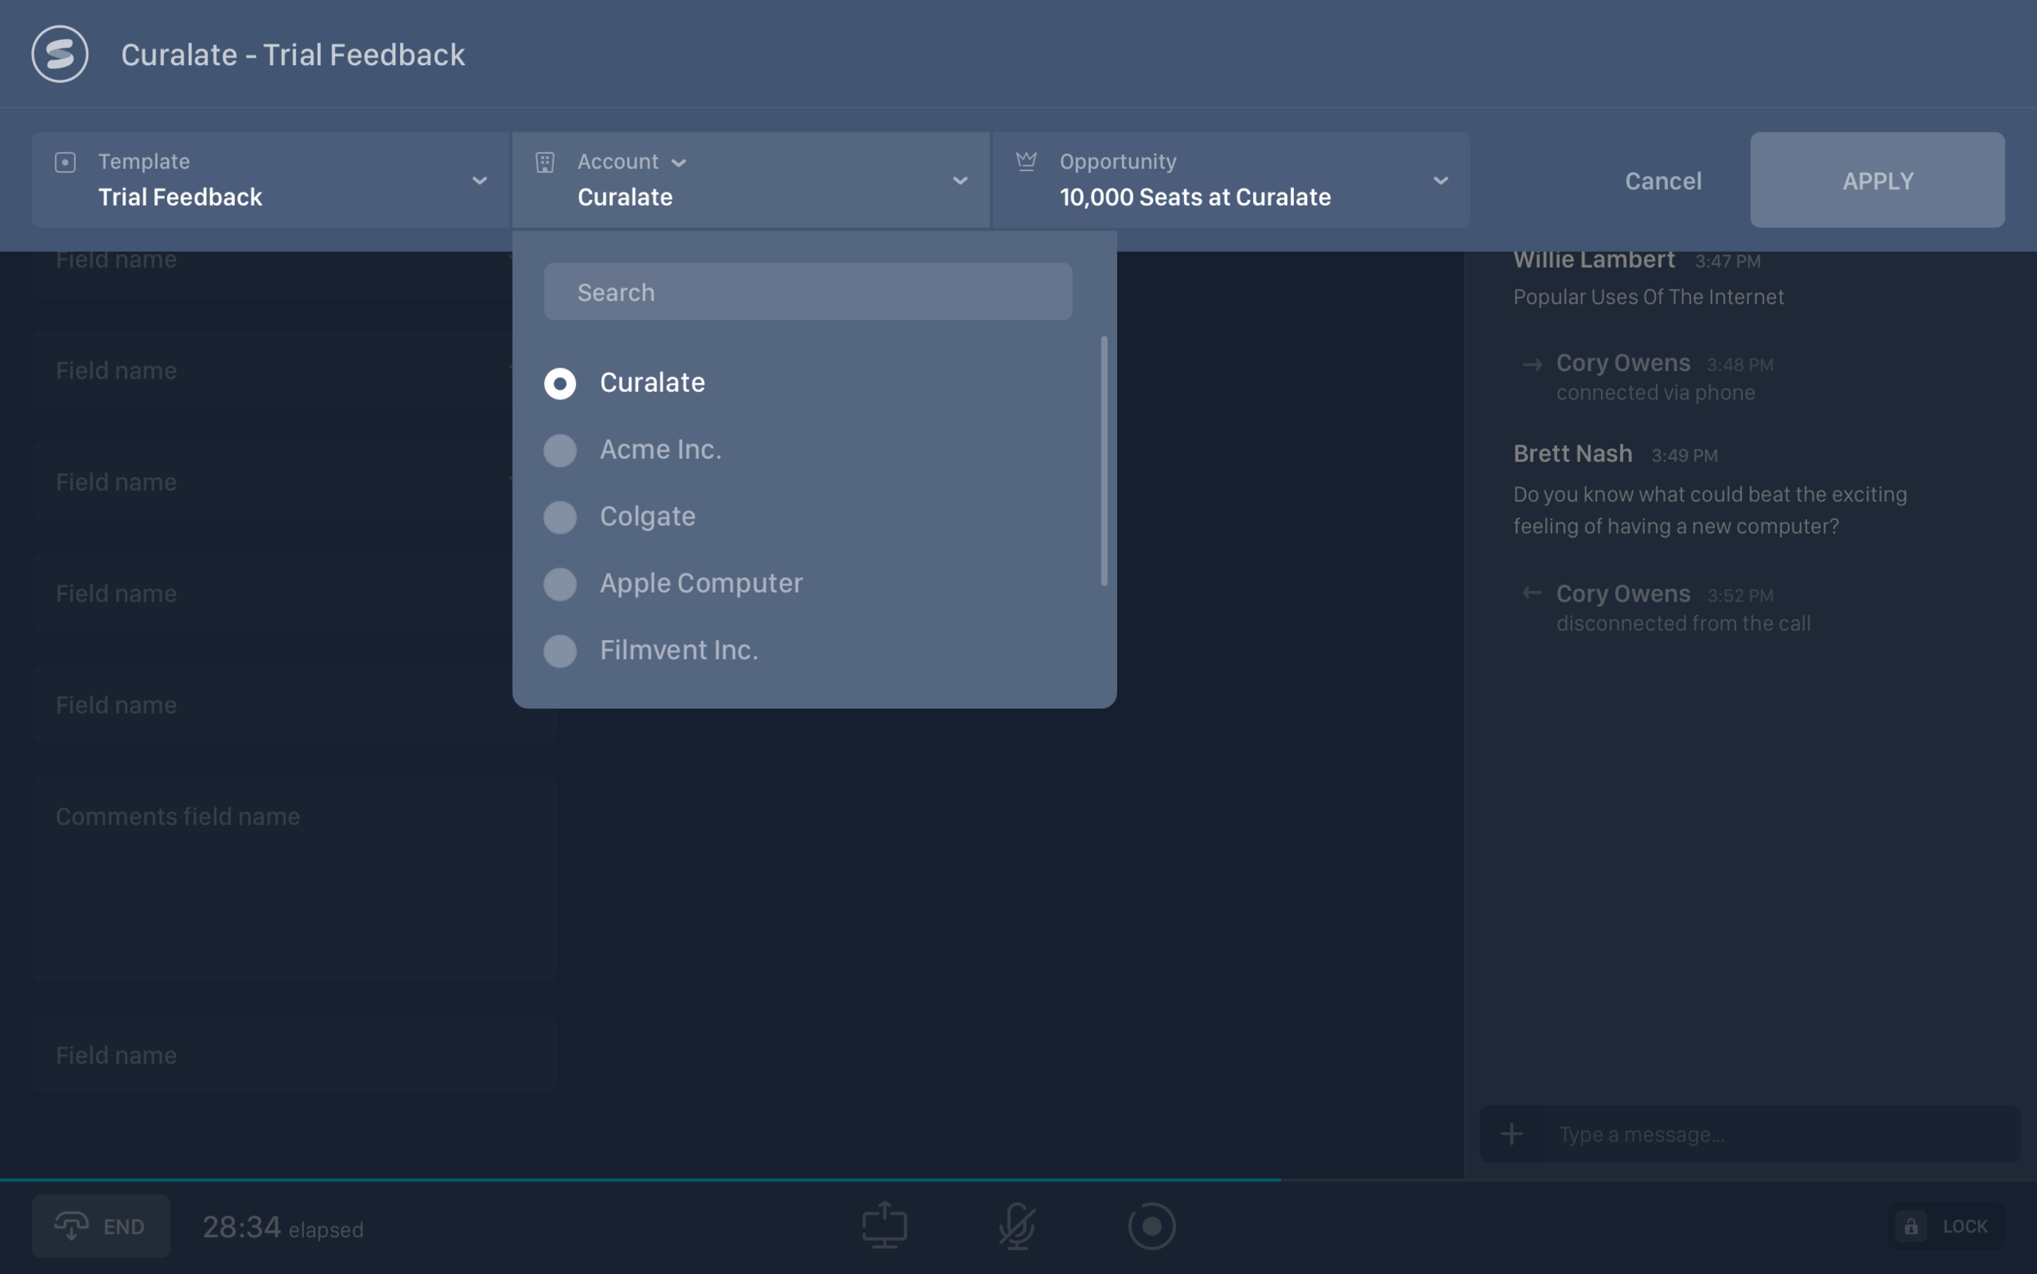Click the Comments field name box
The width and height of the screenshot is (2037, 1274).
click(x=295, y=879)
